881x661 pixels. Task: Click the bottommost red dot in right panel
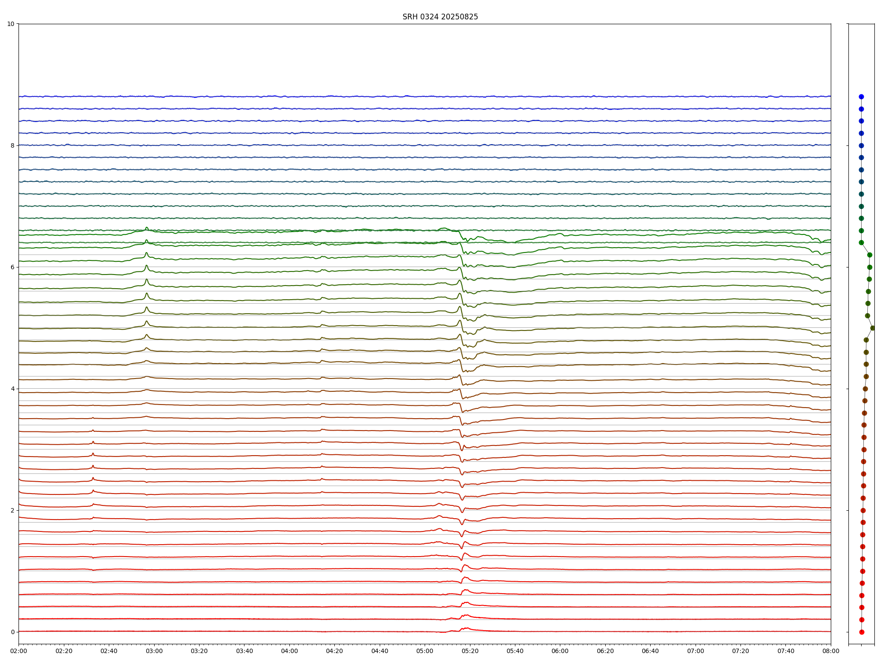coord(862,632)
